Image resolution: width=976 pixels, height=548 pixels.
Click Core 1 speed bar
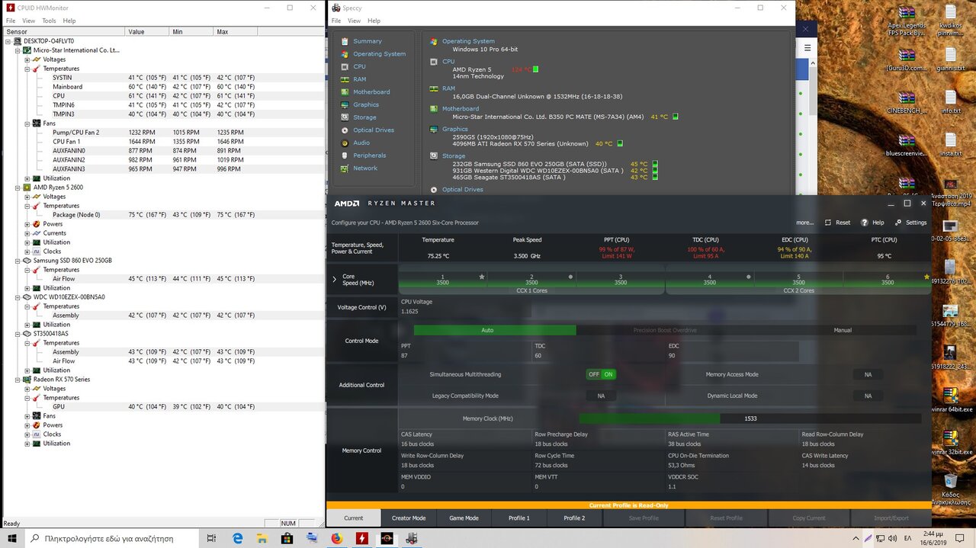point(442,283)
